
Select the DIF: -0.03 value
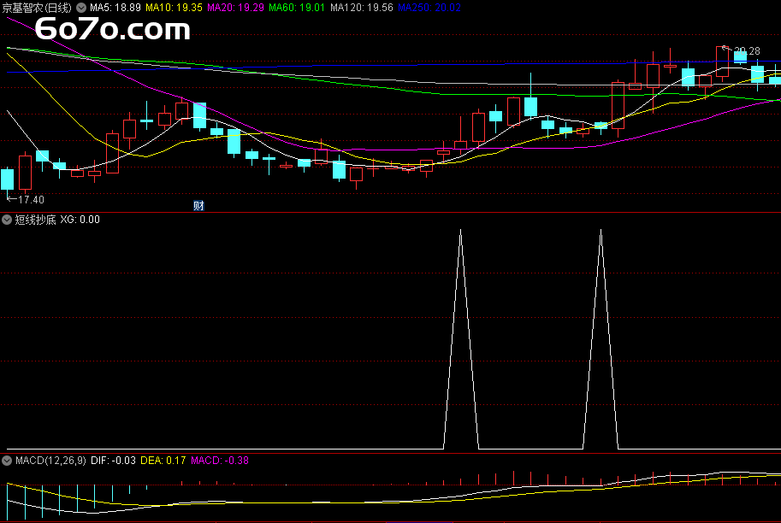(113, 461)
